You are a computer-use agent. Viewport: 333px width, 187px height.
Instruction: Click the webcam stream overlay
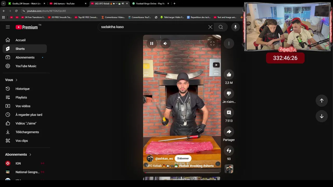[x=287, y=27]
